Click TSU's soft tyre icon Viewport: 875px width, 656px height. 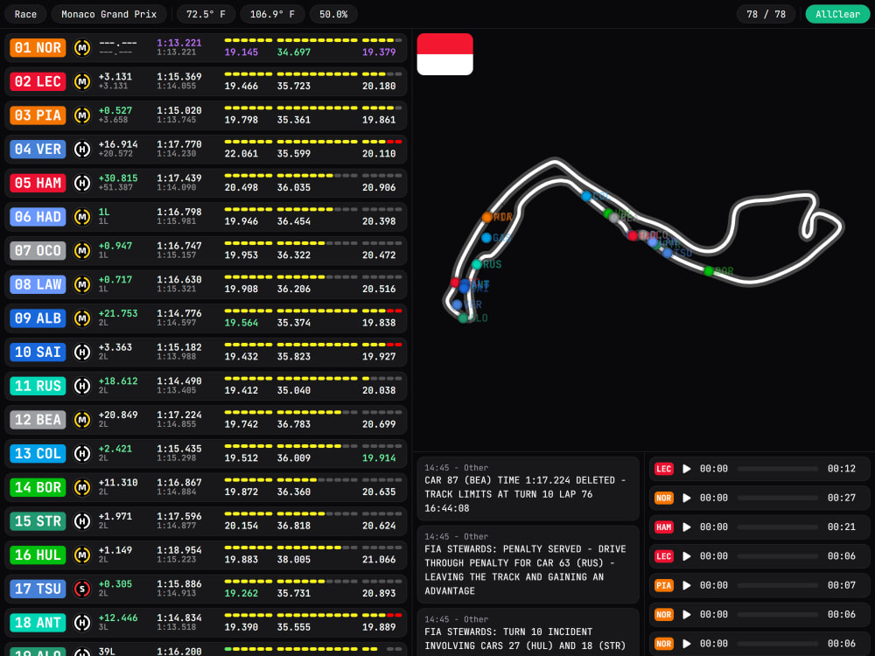[82, 589]
